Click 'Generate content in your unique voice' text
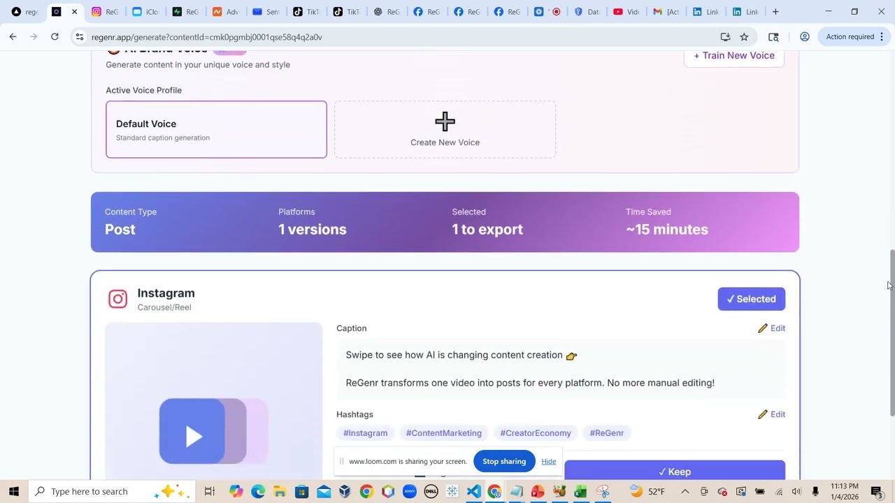Viewport: 895px width, 503px height. coord(198,65)
